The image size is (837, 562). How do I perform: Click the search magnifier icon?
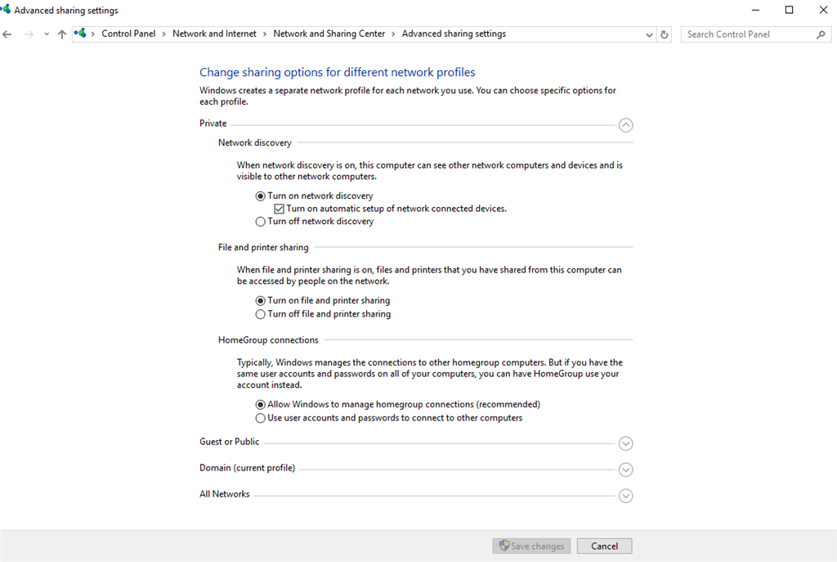pyautogui.click(x=821, y=34)
